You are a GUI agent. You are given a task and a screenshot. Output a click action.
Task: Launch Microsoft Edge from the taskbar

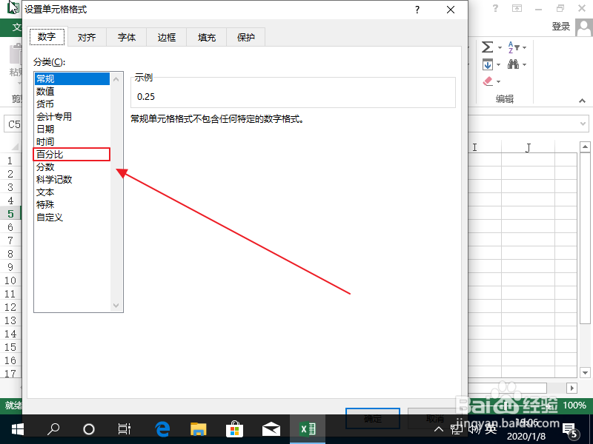pyautogui.click(x=162, y=428)
